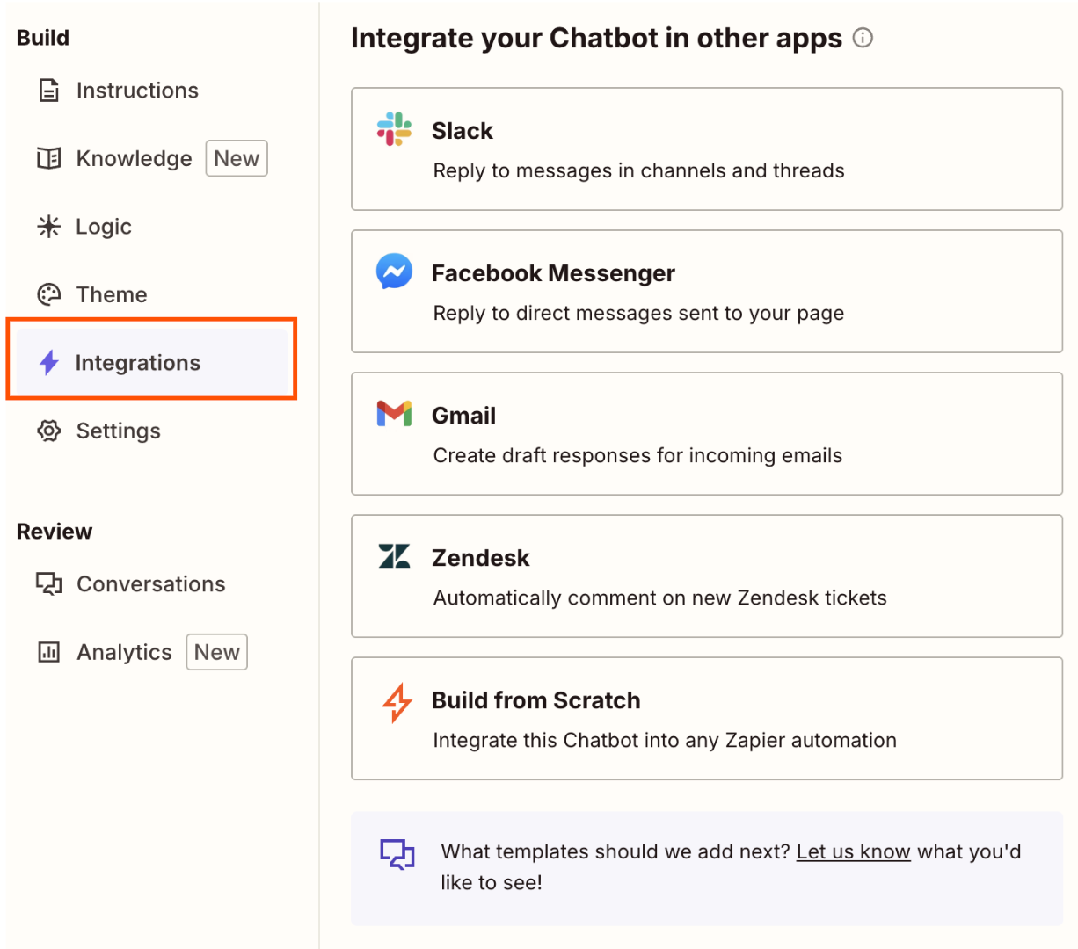Open the Instructions section
The width and height of the screenshot is (1078, 949).
point(152,91)
